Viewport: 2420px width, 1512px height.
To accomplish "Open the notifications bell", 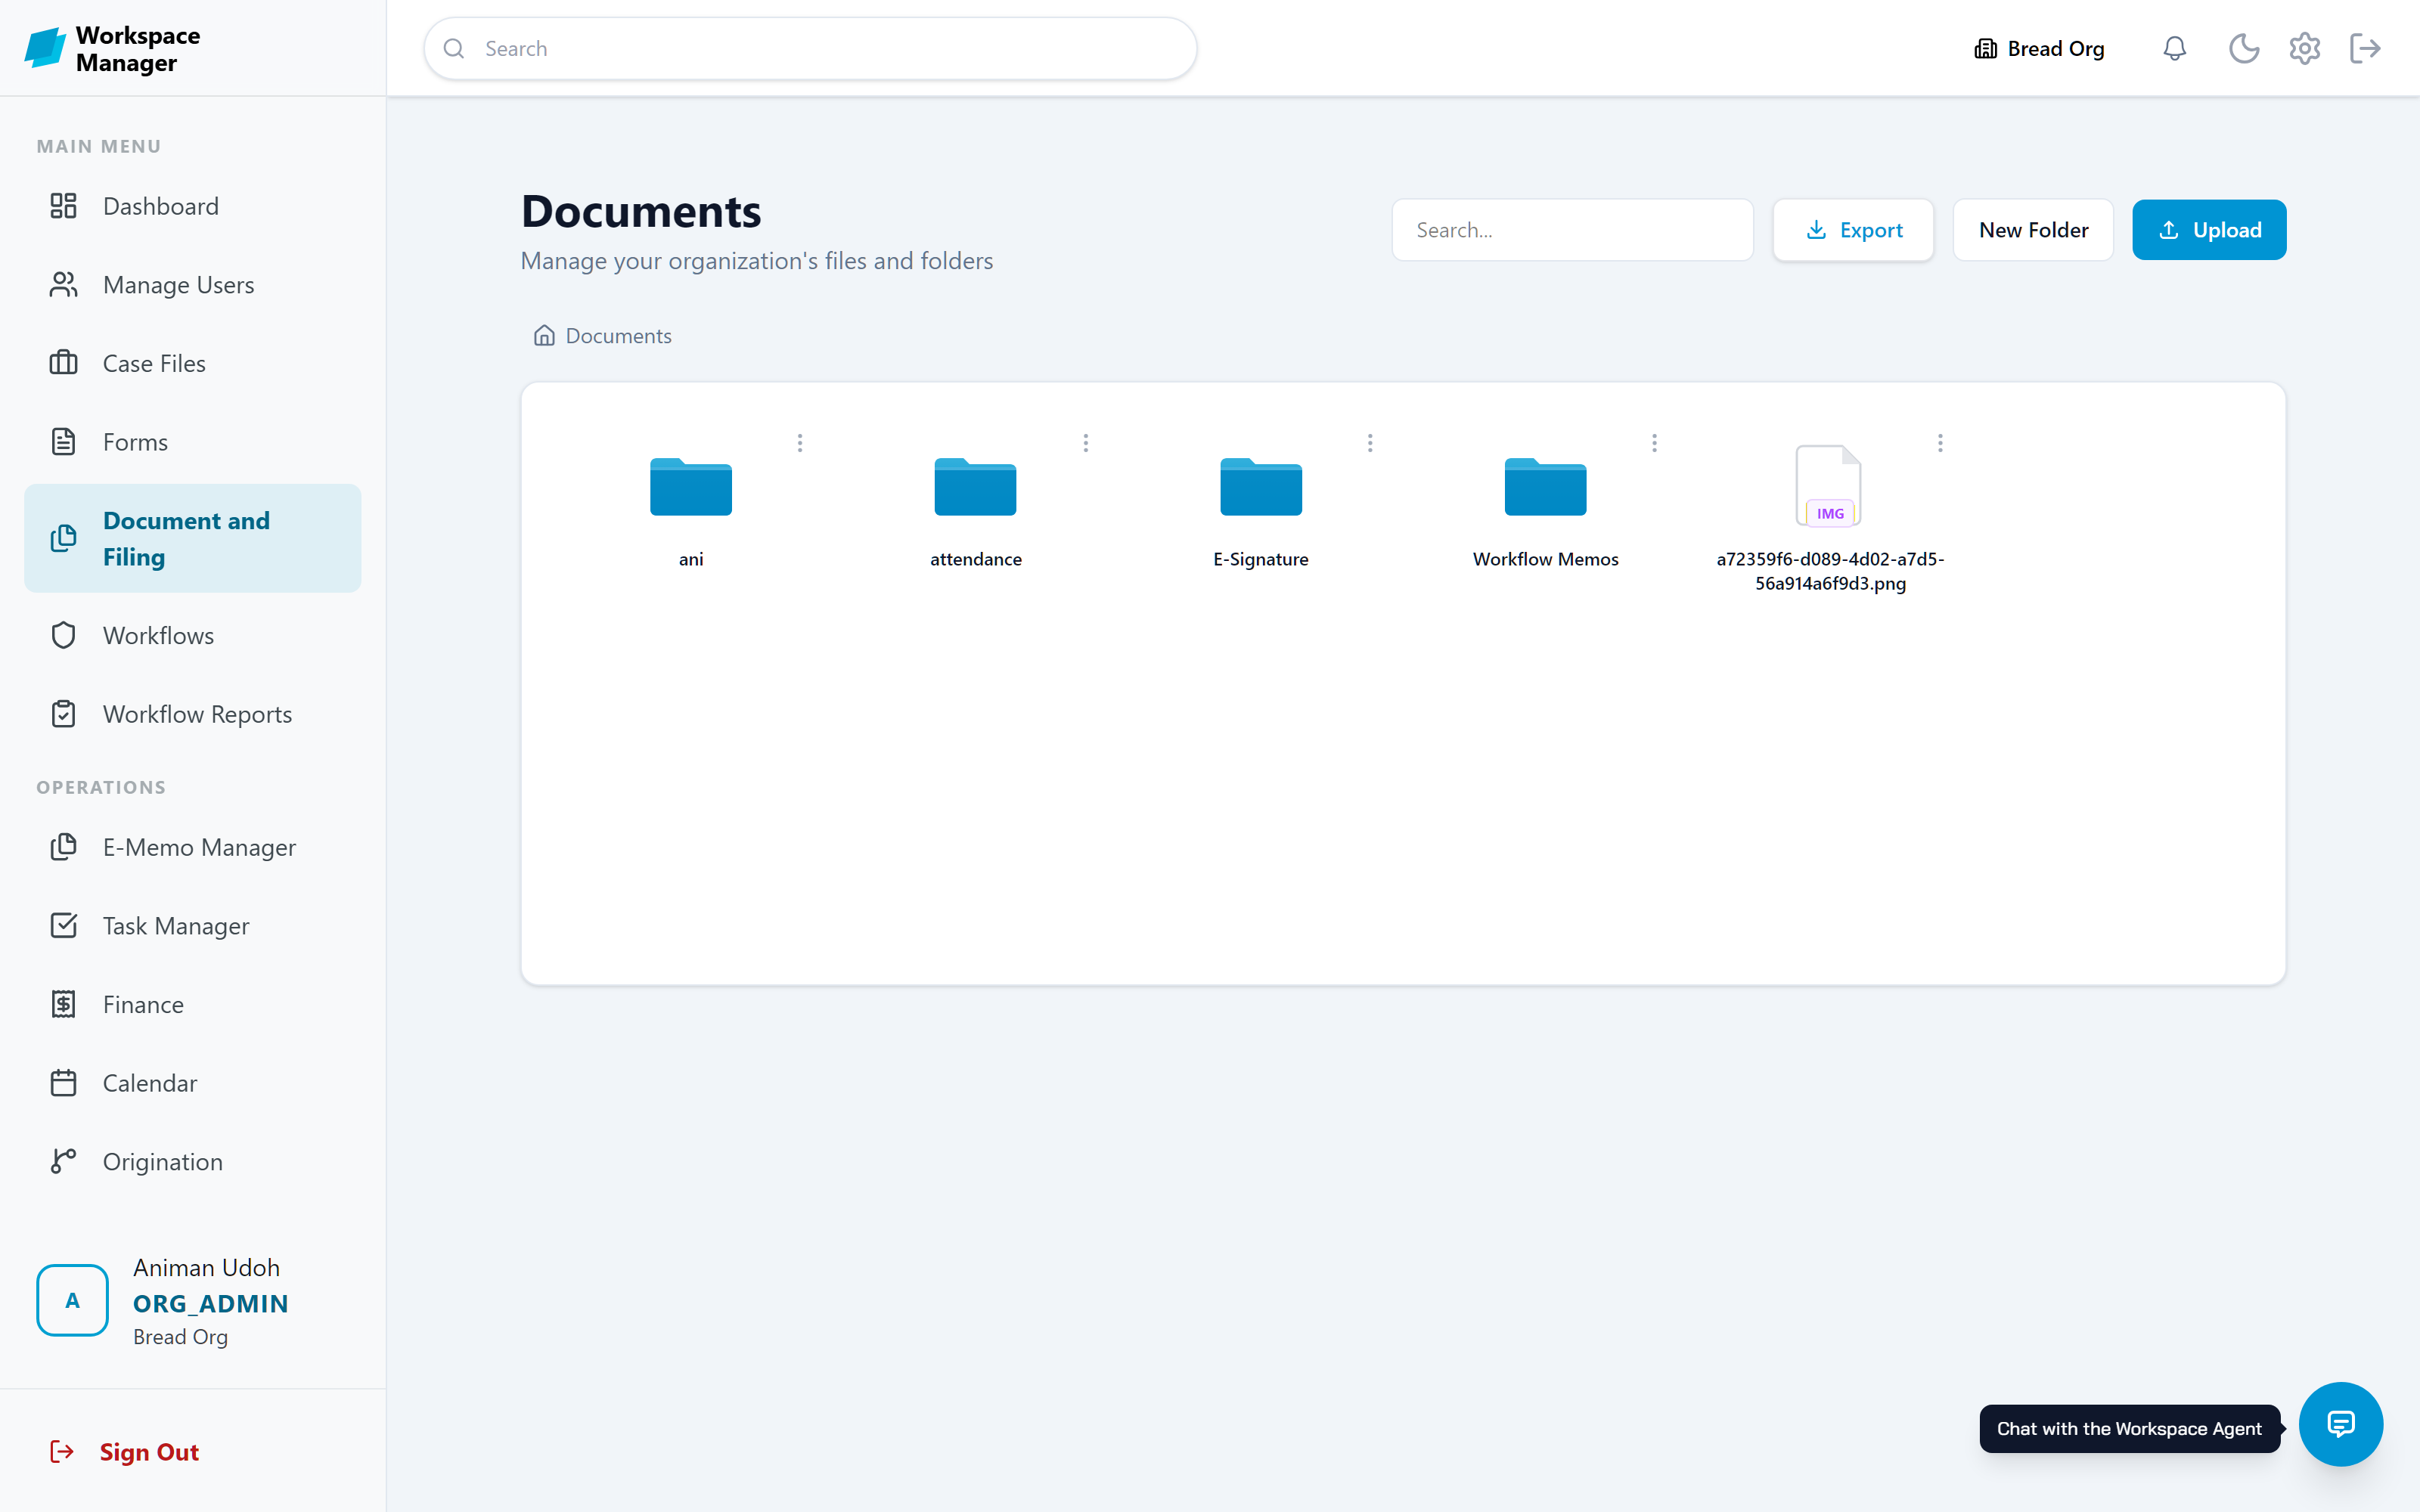I will [2174, 48].
